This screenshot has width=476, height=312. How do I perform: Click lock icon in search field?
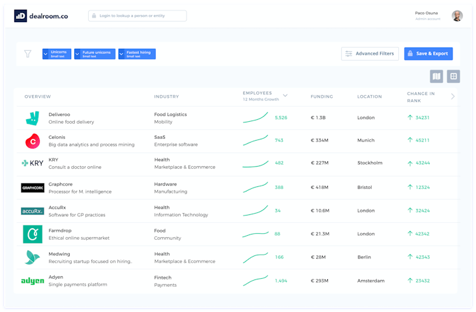pyautogui.click(x=94, y=16)
